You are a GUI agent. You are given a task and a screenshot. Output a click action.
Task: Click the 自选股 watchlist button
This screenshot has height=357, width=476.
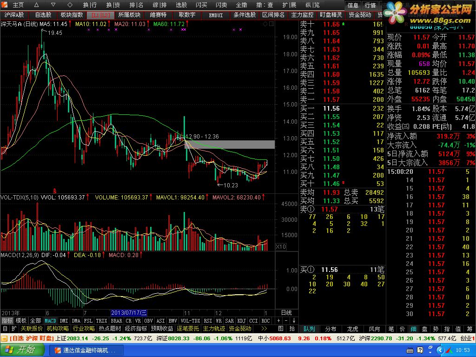43,15
